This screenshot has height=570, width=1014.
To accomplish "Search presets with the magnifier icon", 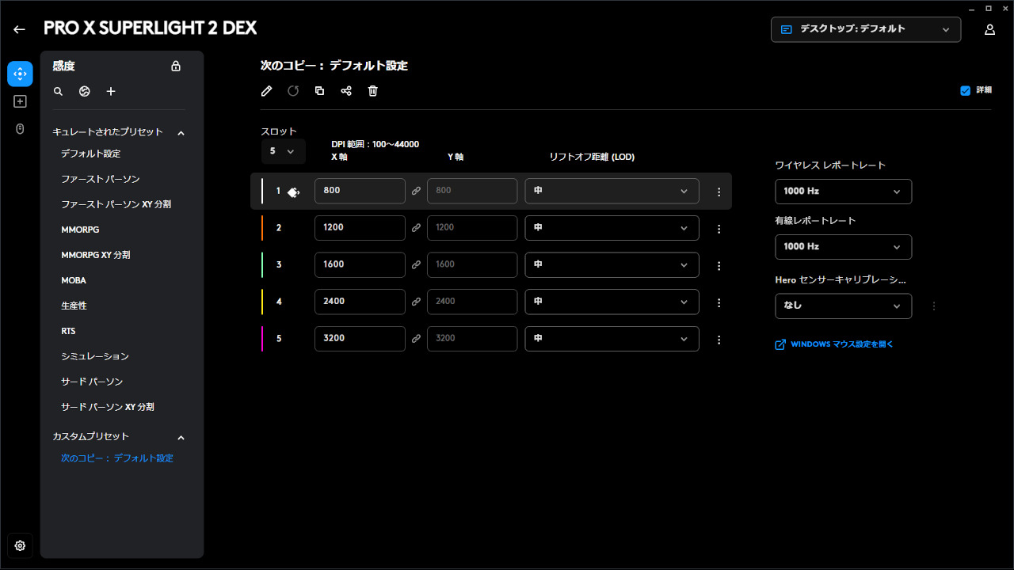I will (x=58, y=91).
